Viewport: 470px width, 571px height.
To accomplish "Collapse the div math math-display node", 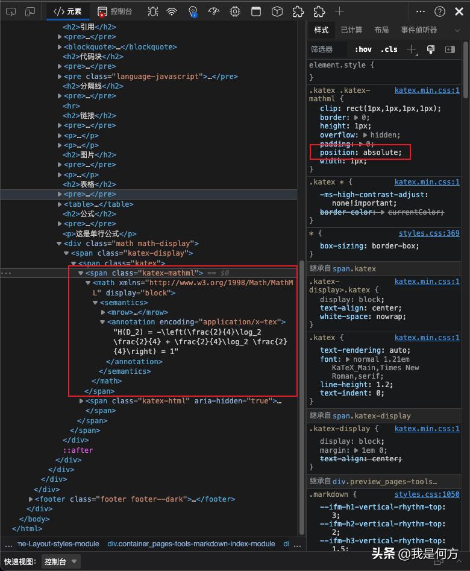I will click(x=59, y=243).
